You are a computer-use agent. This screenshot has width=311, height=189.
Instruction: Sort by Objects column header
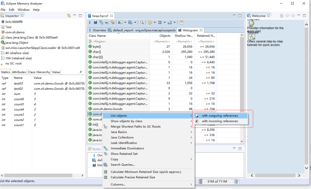(161, 36)
